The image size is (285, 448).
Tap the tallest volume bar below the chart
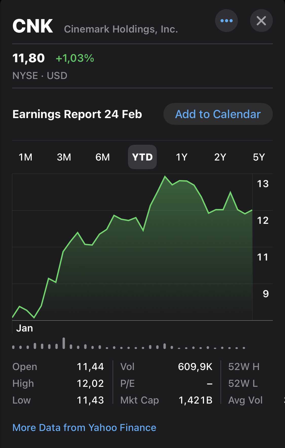point(64,343)
